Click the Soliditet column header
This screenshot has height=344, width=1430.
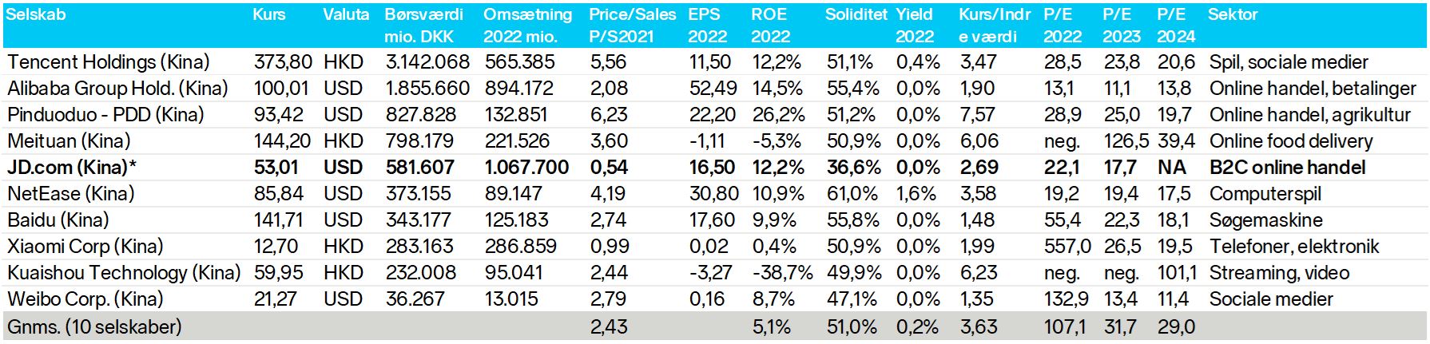click(856, 14)
